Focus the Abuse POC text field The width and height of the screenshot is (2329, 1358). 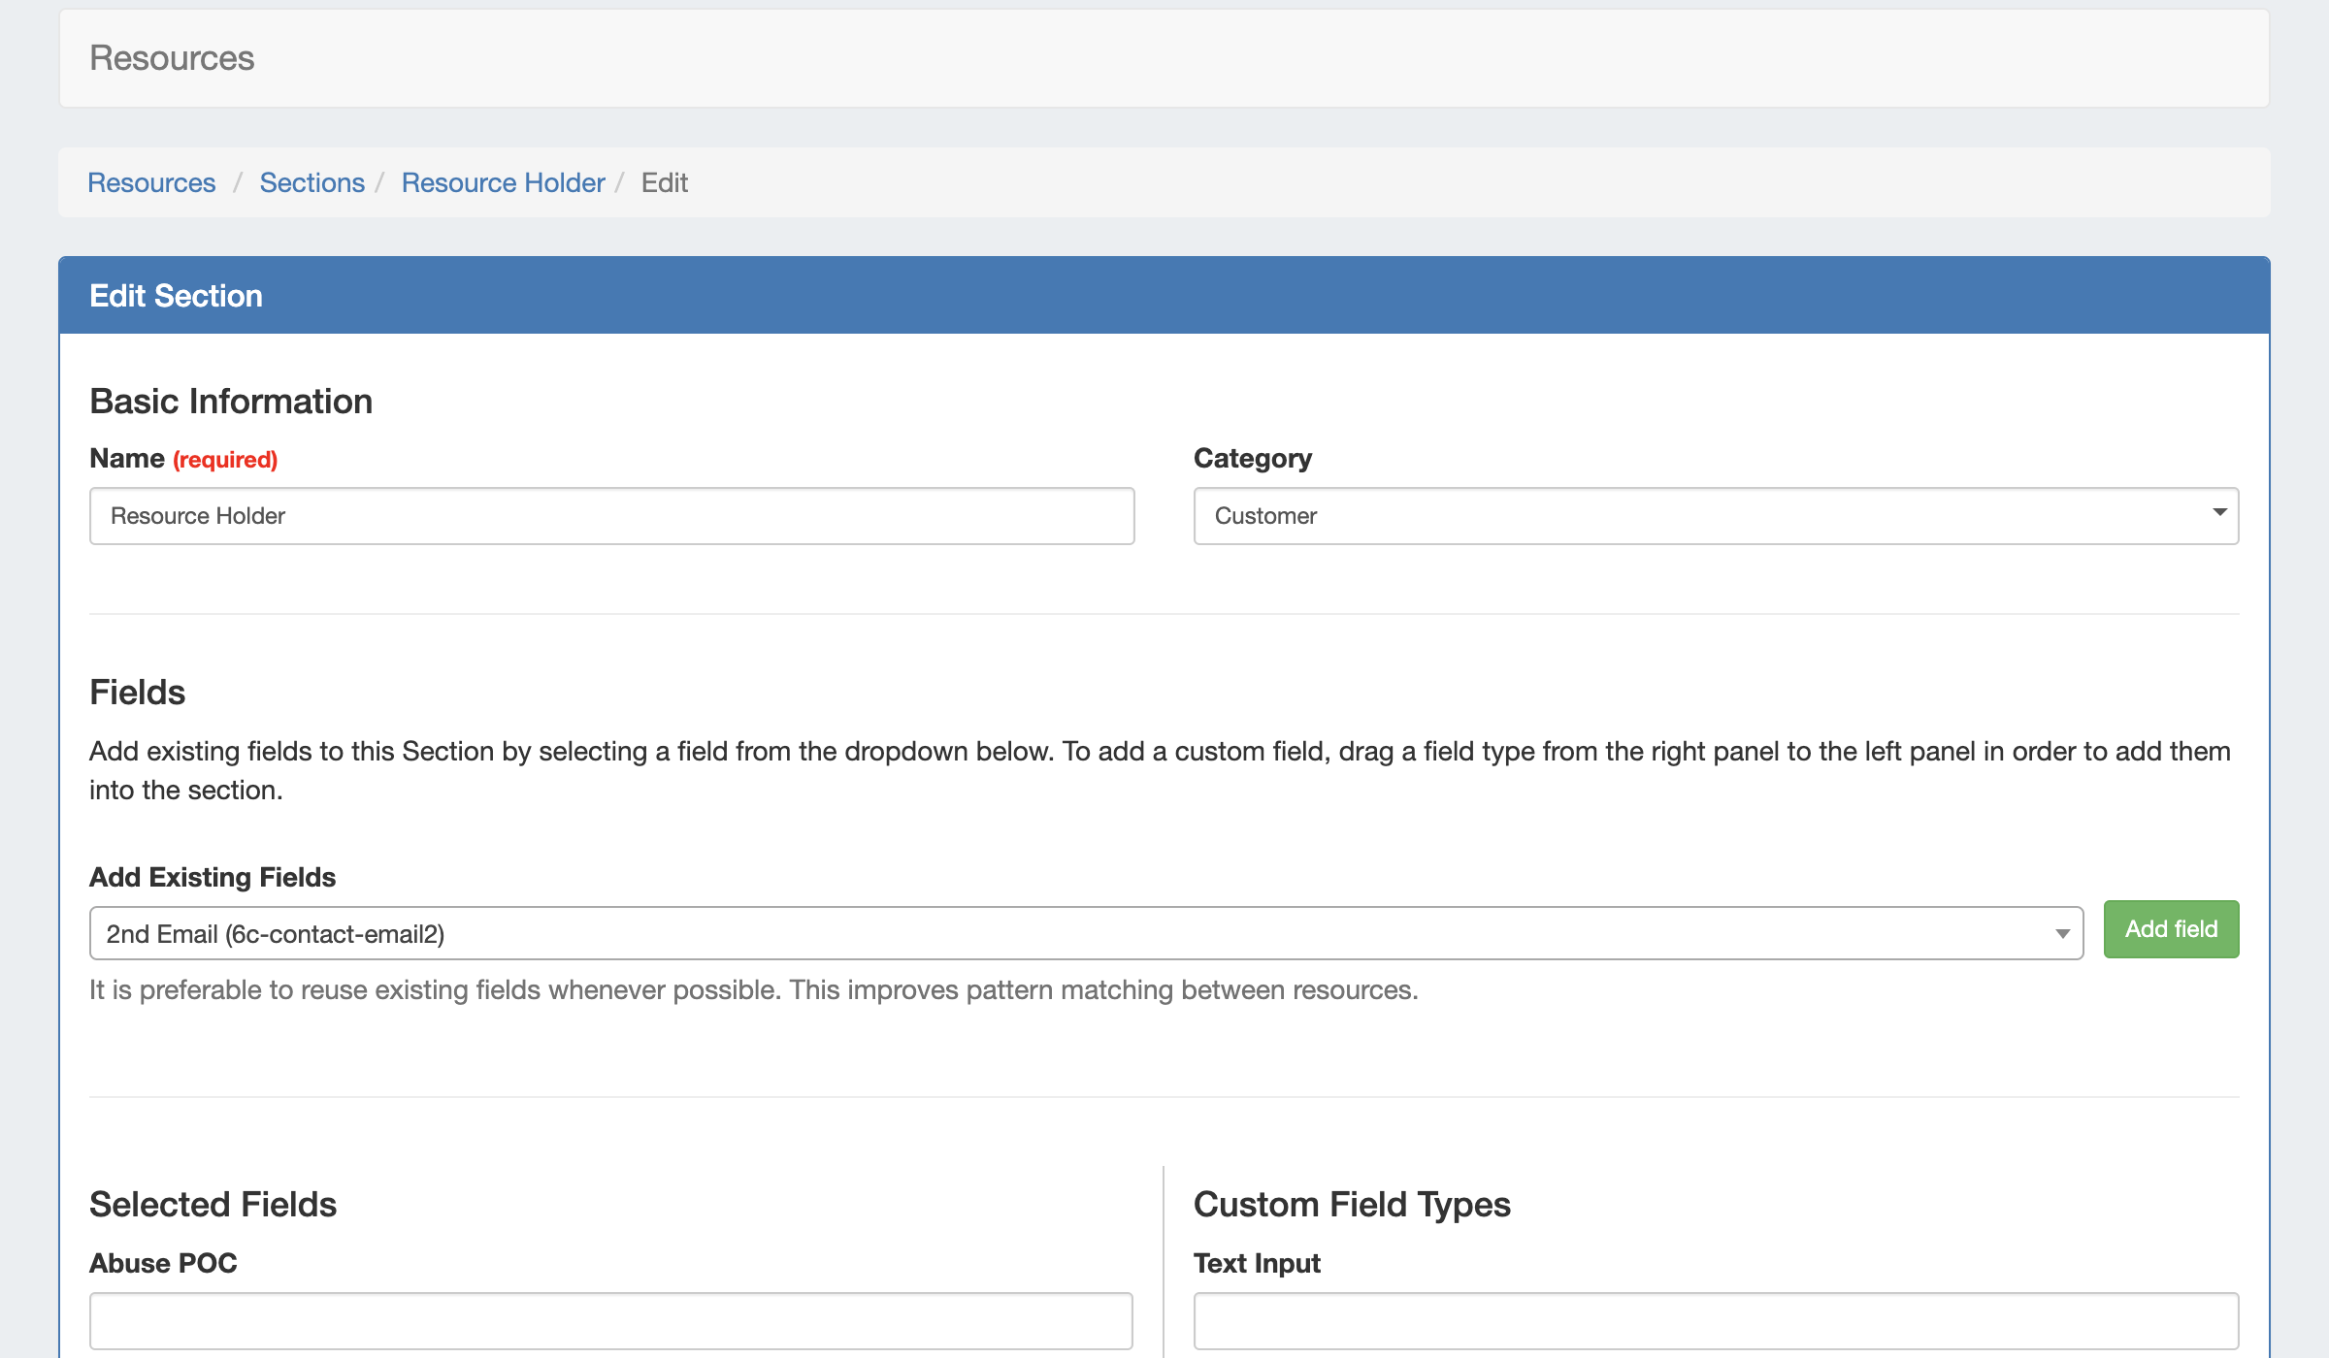(x=611, y=1321)
